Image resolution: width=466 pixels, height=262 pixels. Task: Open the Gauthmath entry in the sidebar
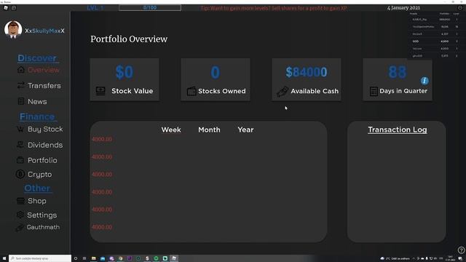pos(43,227)
